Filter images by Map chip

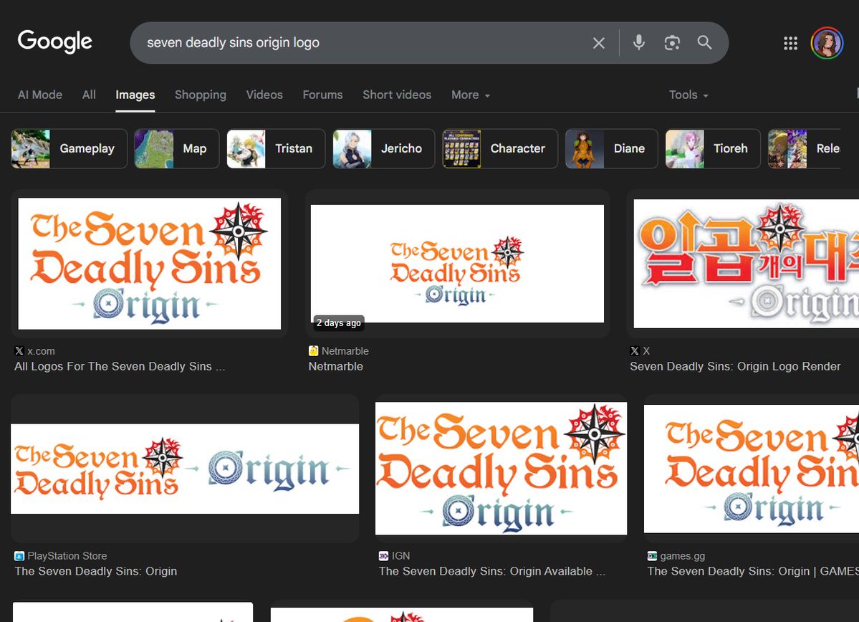tap(177, 148)
